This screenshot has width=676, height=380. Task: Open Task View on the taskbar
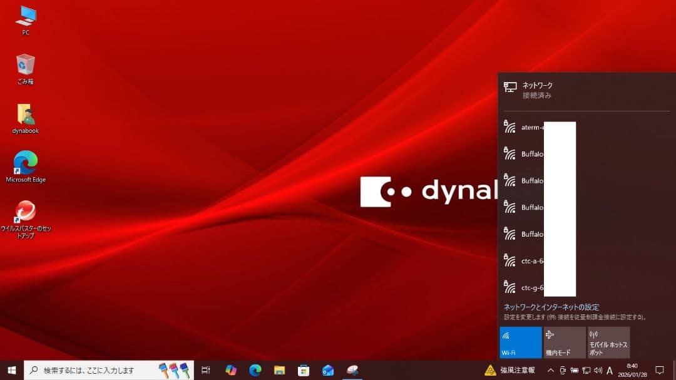[x=205, y=370]
